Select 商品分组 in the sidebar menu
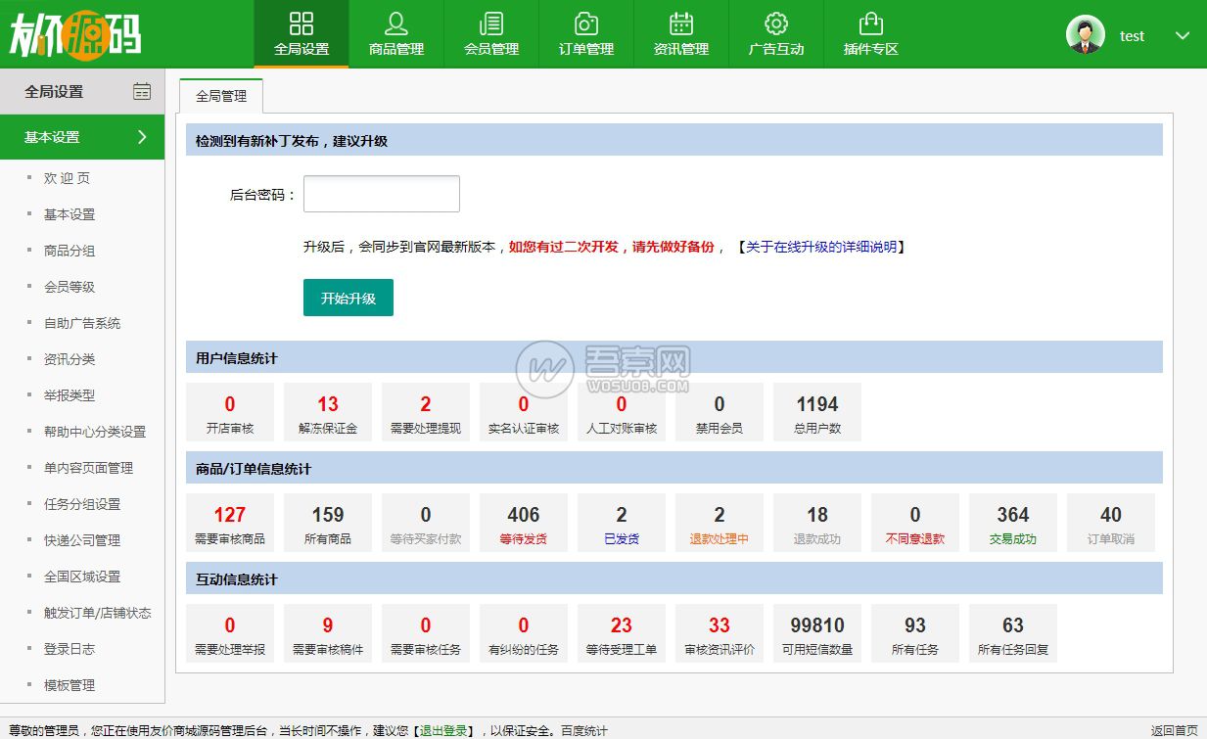The image size is (1207, 739). coord(70,251)
